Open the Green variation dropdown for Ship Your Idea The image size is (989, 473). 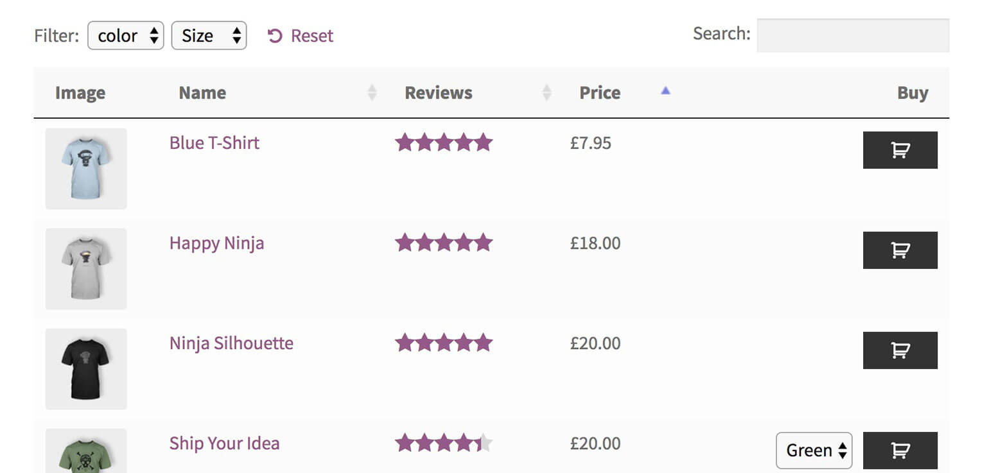tap(814, 451)
